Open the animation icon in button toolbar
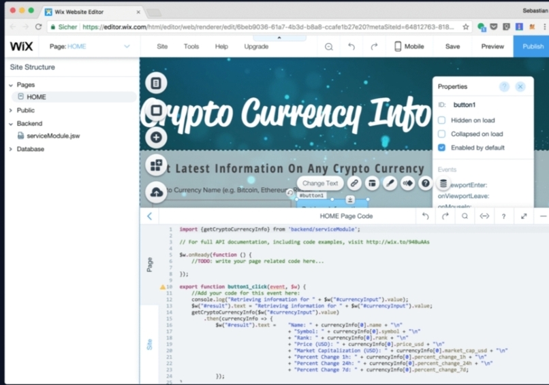 tap(408, 183)
